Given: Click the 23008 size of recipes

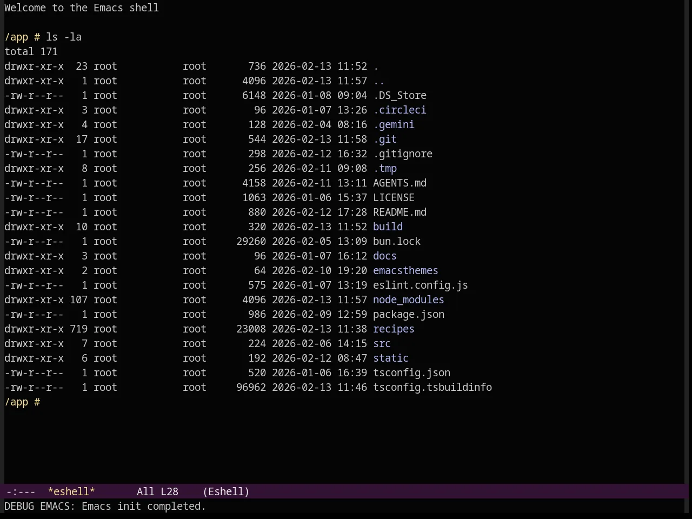Looking at the screenshot, I should pos(251,329).
